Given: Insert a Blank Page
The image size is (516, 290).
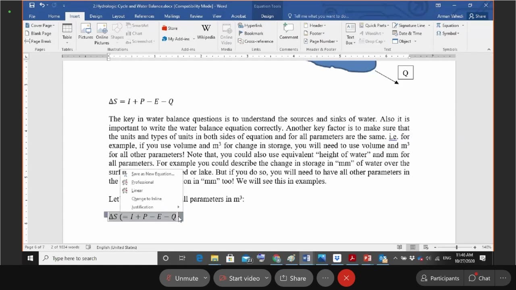Looking at the screenshot, I should tap(38, 33).
